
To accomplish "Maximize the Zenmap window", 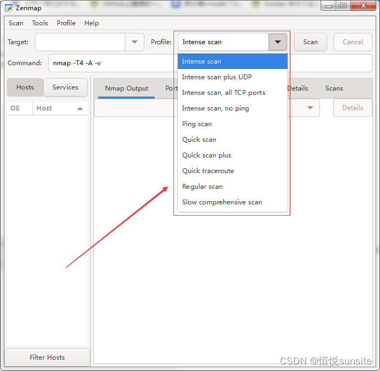I will tap(343, 5).
